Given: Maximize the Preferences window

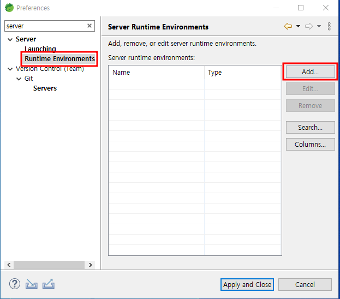Looking at the screenshot, I should point(301,8).
